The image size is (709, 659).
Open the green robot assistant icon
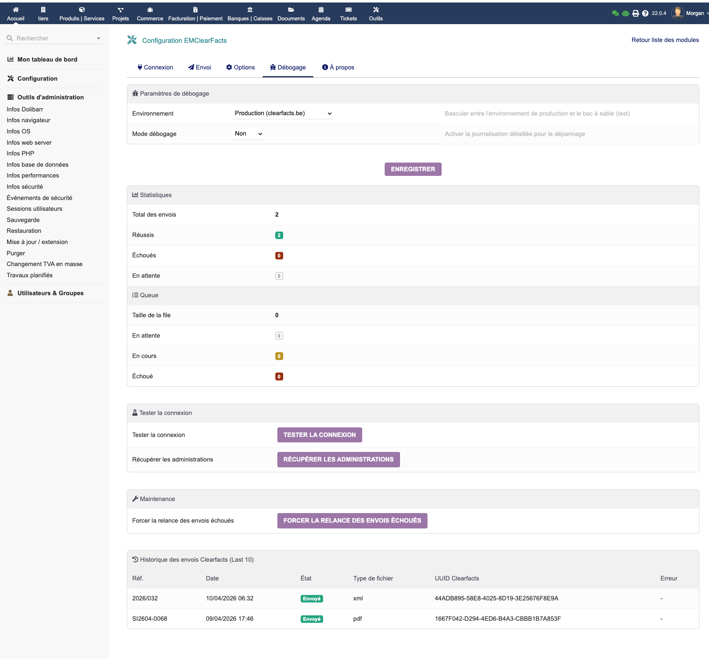coord(625,13)
